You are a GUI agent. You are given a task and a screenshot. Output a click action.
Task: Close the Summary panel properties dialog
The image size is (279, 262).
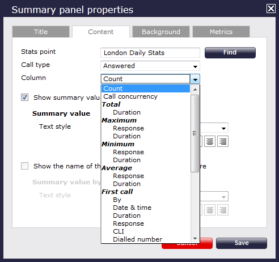tap(271, 9)
